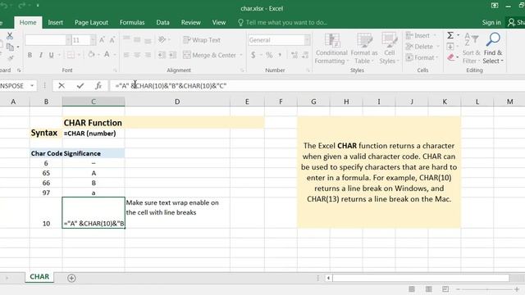Click the Bottom Align icon
The image size is (525, 295).
click(x=148, y=40)
